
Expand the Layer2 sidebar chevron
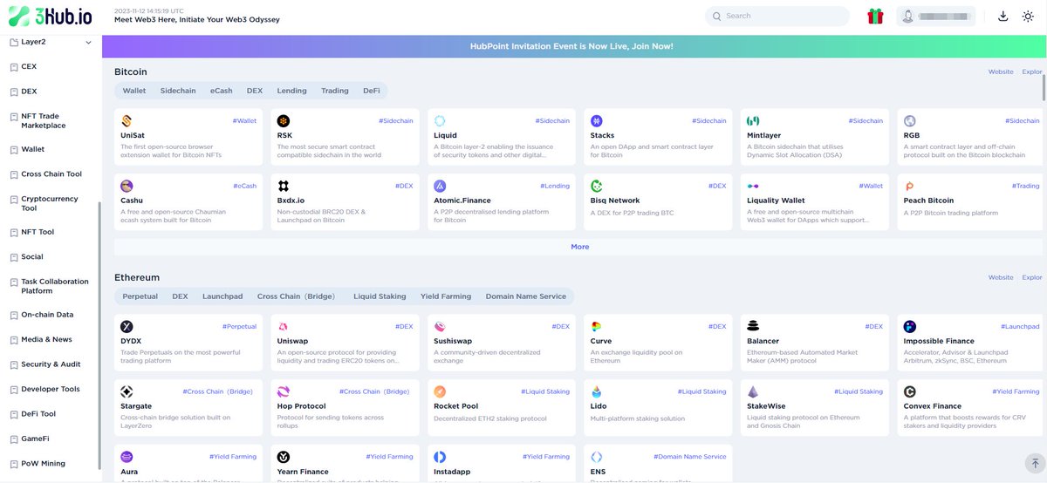pyautogui.click(x=88, y=43)
